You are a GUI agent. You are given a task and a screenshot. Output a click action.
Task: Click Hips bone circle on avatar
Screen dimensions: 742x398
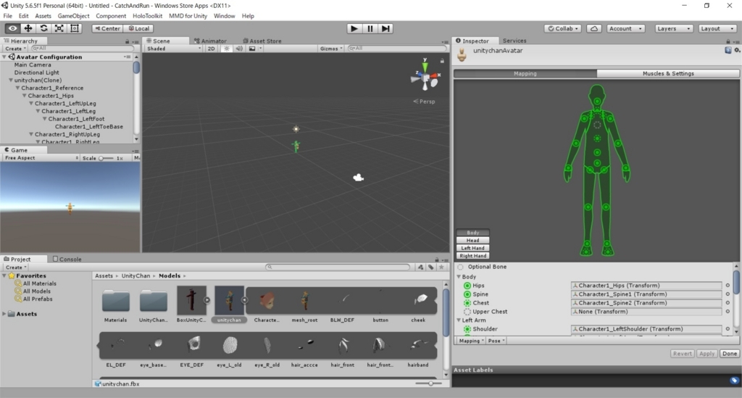597,163
